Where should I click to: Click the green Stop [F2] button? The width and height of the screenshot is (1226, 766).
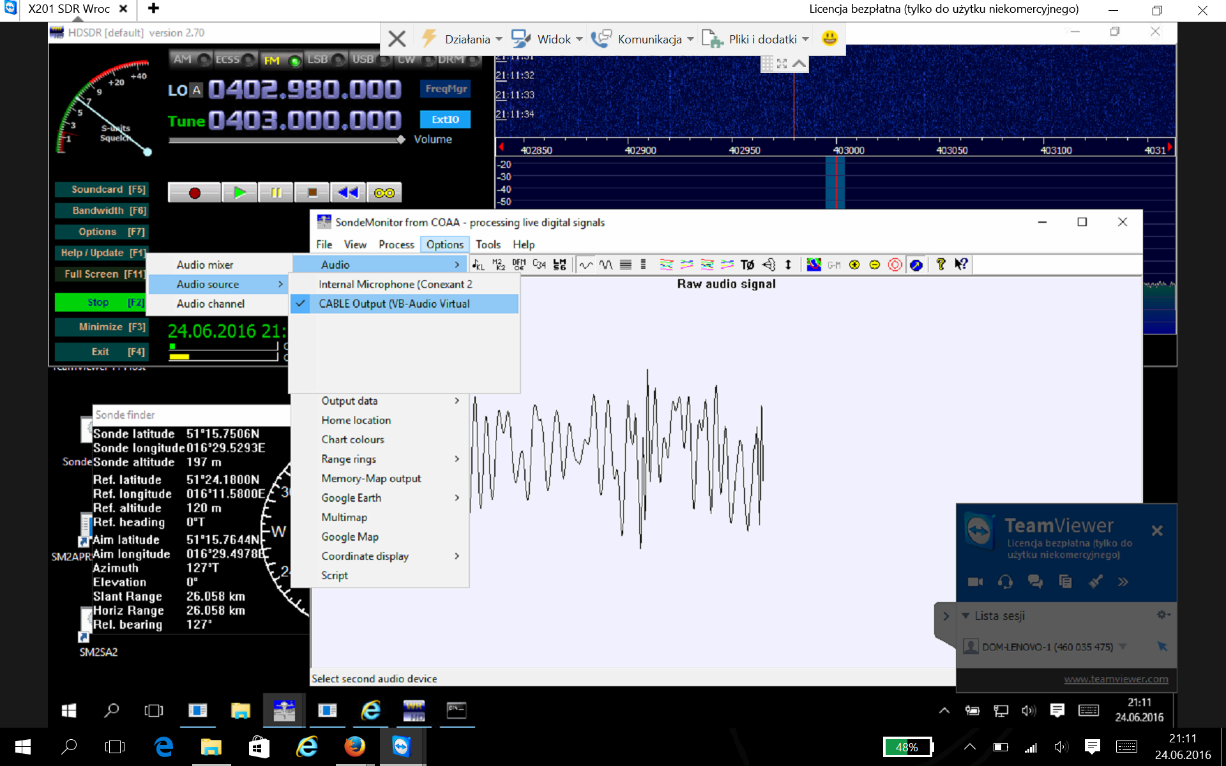click(101, 302)
